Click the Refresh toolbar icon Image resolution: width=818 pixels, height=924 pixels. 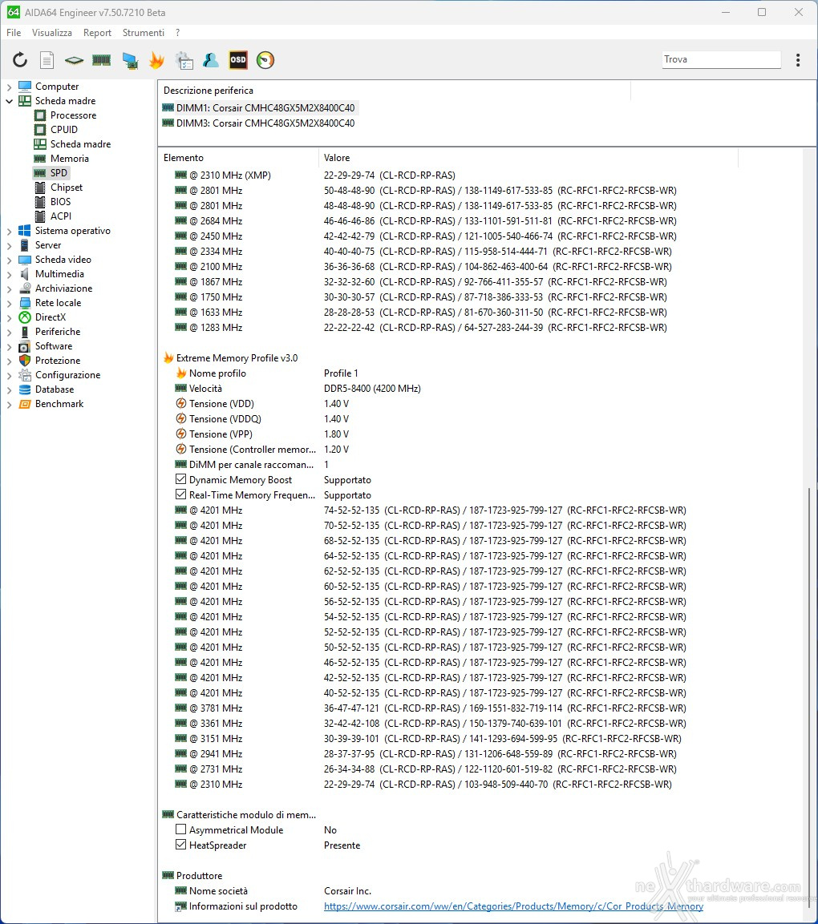20,59
